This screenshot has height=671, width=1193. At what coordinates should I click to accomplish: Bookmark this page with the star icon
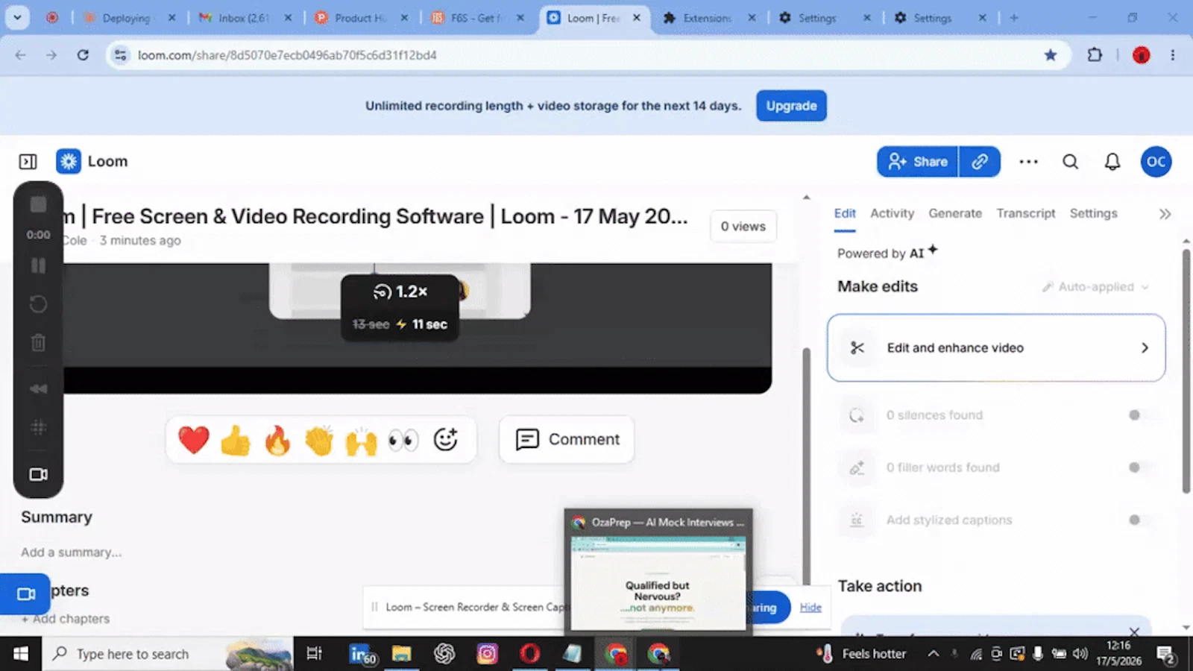coord(1051,55)
